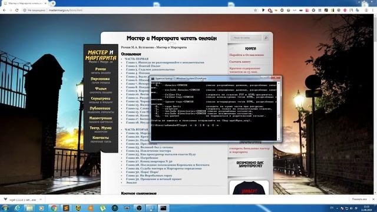Open Глава 26. Погребение link
Image resolution: width=377 pixels, height=212 pixels.
(142, 158)
